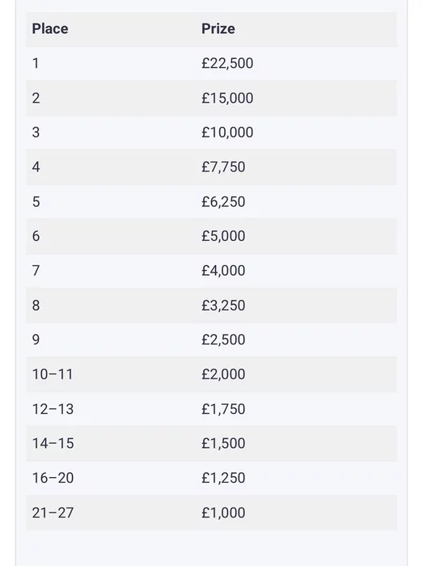Click the £4,000 prize value
This screenshot has height=566, width=423.
pos(223,270)
